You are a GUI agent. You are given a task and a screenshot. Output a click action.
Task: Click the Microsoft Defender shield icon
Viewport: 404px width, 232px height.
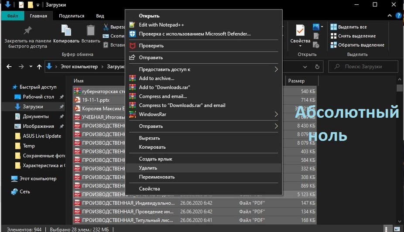[x=133, y=34]
